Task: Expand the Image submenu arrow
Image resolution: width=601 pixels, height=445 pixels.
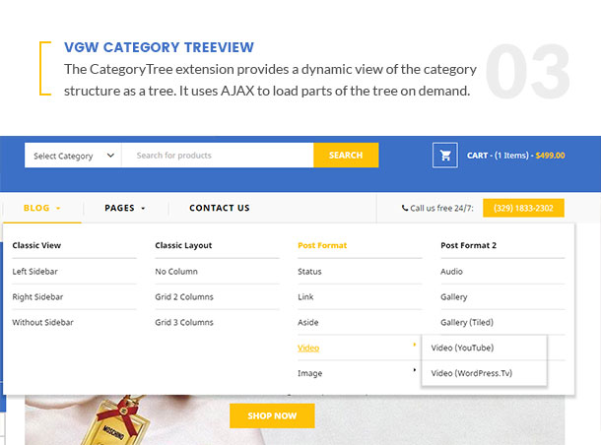Action: click(414, 370)
